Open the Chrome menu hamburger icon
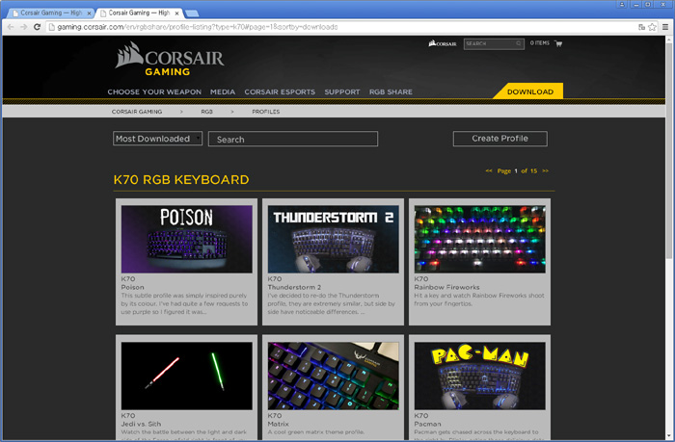The width and height of the screenshot is (675, 442). point(665,27)
